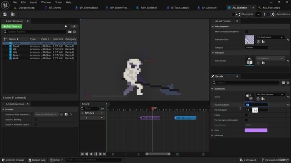Collapse the Anim Sequence section
The height and width of the screenshot is (163, 291).
[213, 26]
